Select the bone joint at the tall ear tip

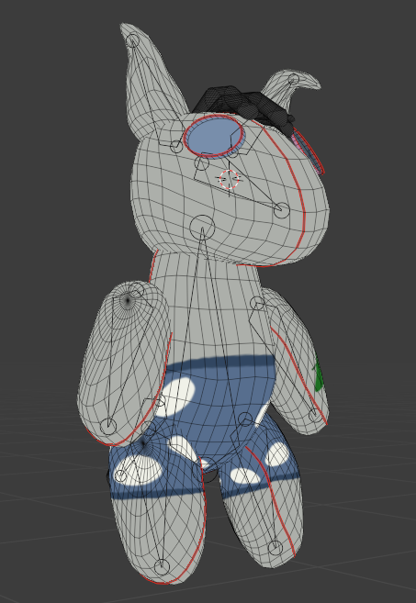click(x=133, y=40)
